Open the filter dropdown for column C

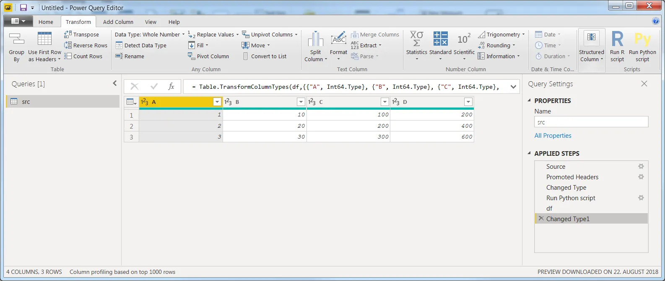point(384,102)
